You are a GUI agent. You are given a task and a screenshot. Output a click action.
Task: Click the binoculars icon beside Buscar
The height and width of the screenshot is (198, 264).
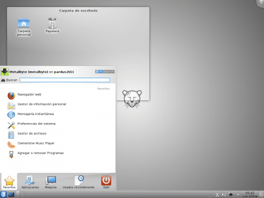(x=3, y=80)
